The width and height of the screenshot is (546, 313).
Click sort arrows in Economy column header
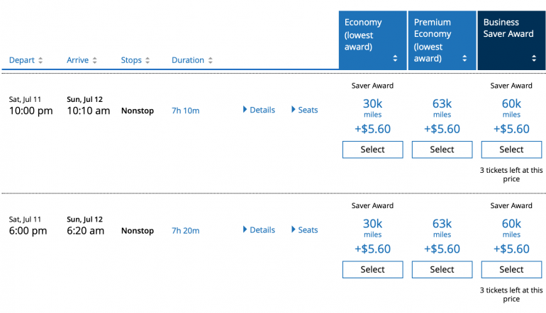pyautogui.click(x=395, y=59)
